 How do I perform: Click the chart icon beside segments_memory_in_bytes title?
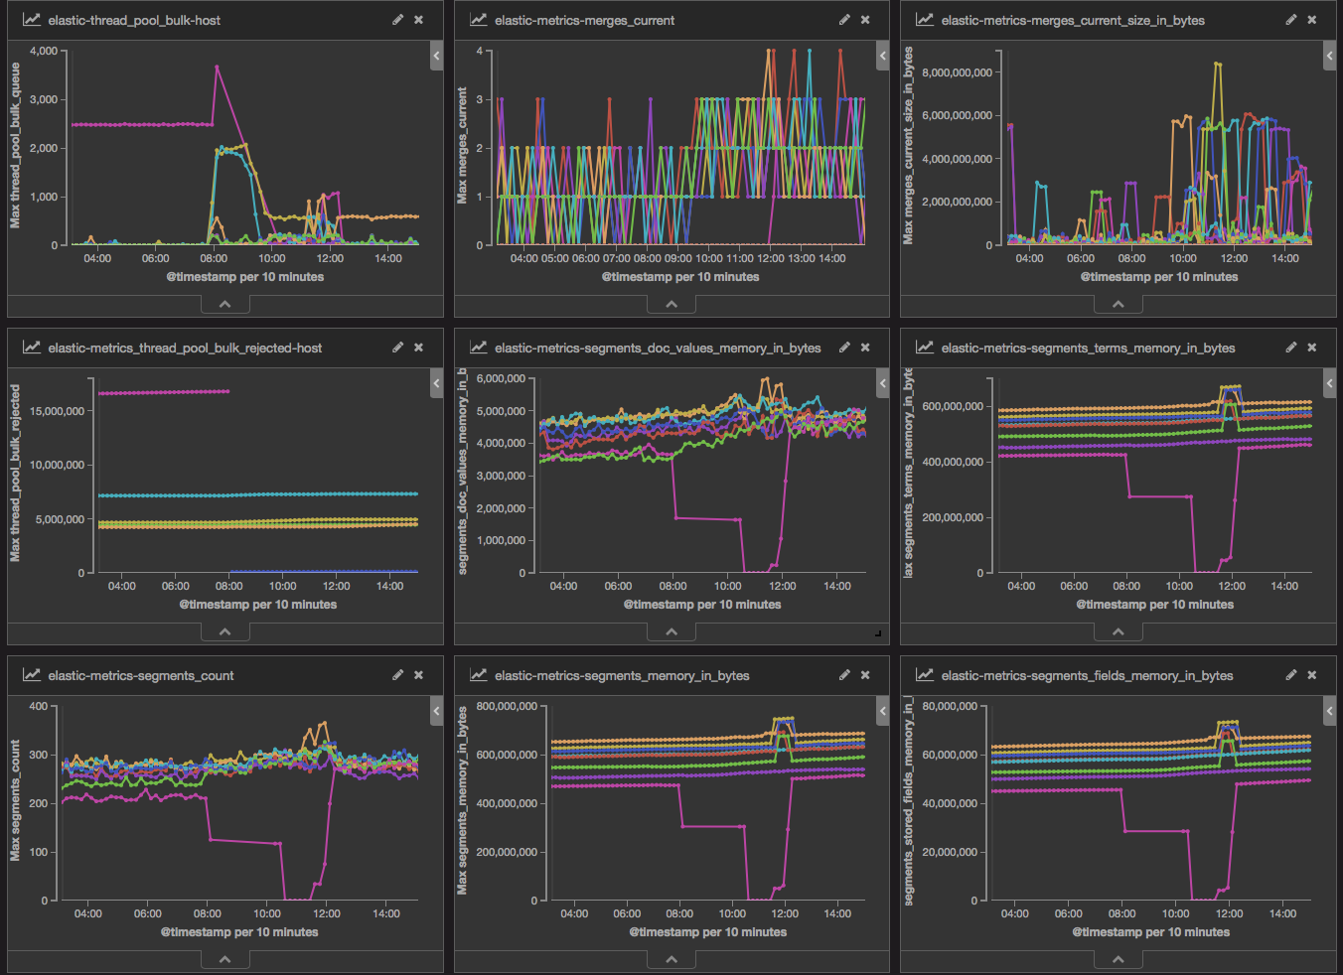(479, 675)
